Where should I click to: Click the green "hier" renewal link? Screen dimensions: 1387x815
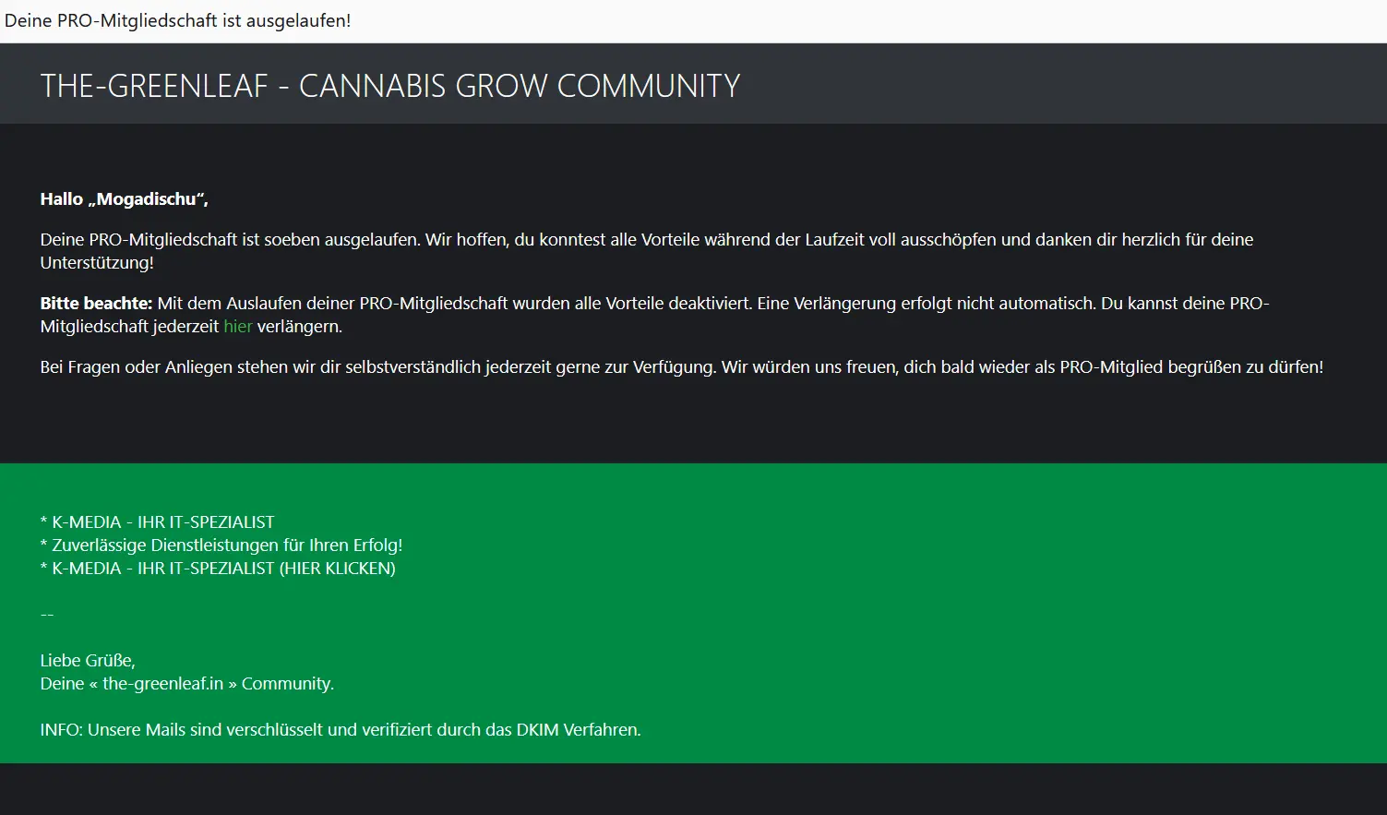click(x=237, y=327)
